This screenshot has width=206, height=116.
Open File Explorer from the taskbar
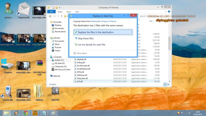pyautogui.click(x=6, y=113)
